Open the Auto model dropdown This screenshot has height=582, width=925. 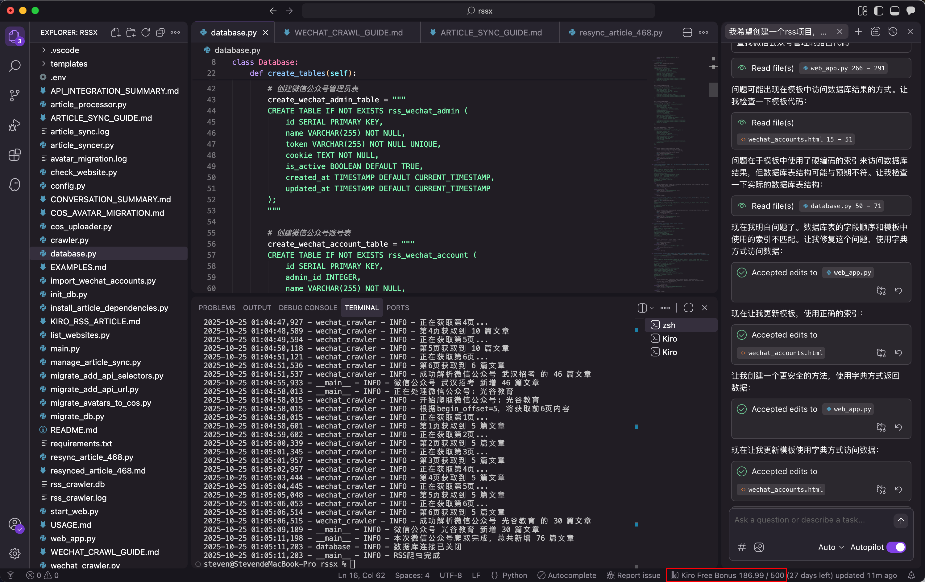pos(831,547)
